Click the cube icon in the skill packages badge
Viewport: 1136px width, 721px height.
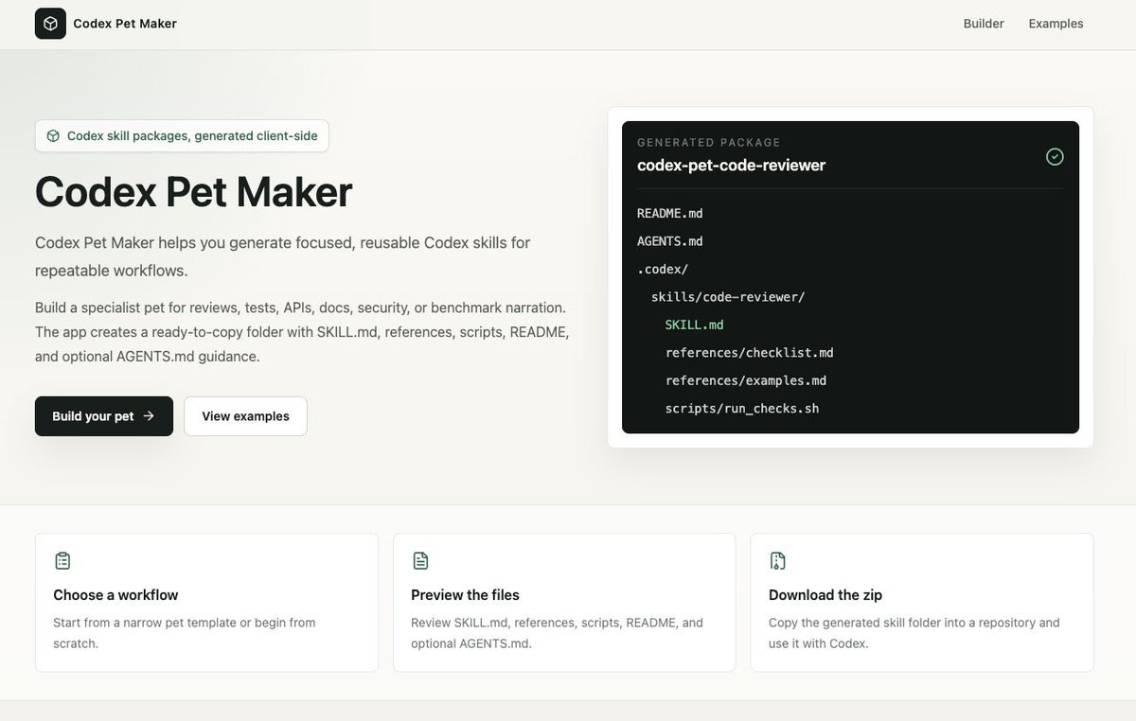click(x=53, y=135)
